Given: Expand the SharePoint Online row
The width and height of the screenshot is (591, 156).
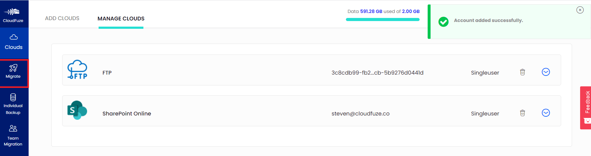Looking at the screenshot, I should (546, 113).
